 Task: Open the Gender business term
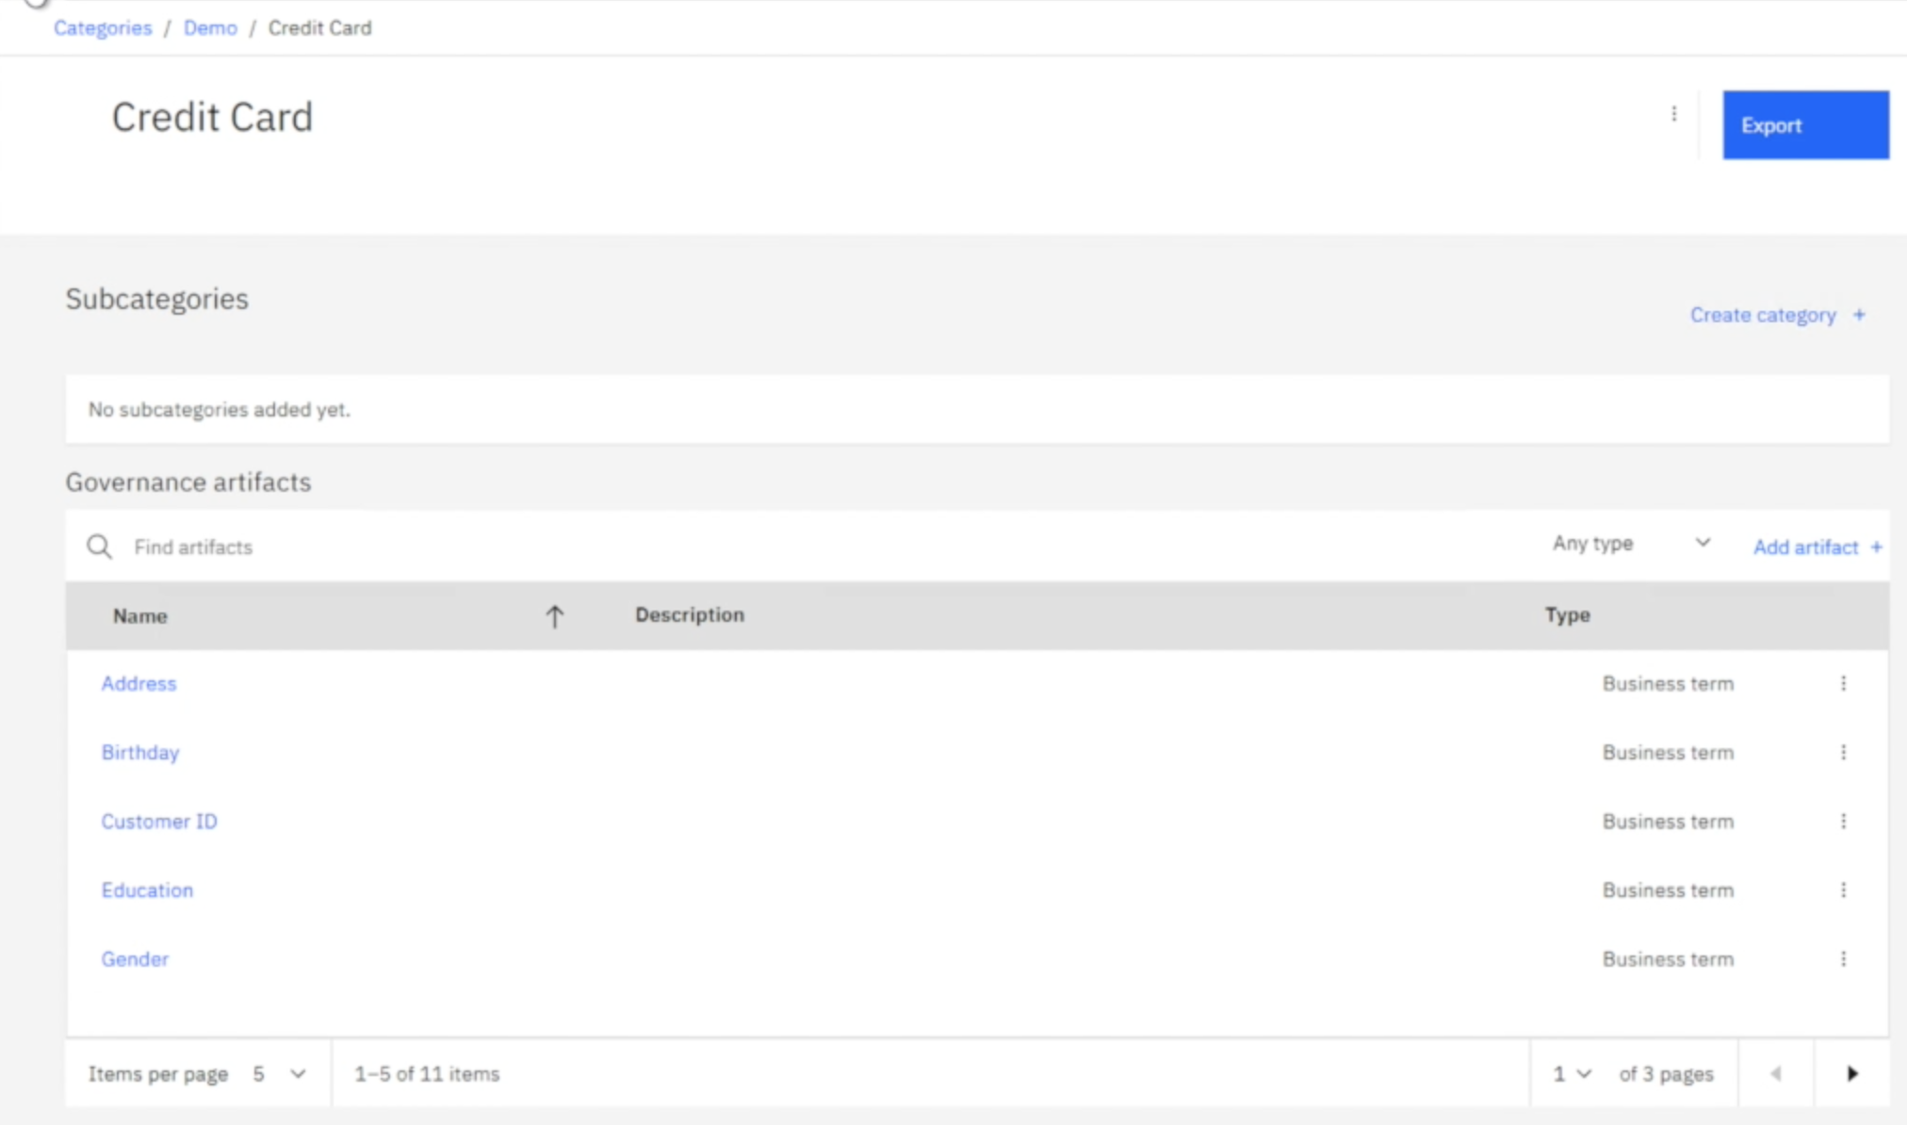coord(135,958)
